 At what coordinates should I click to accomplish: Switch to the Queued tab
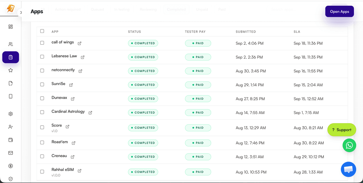pyautogui.click(x=97, y=9)
